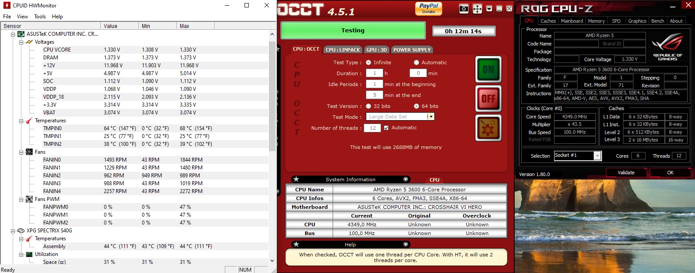Collapse the ASUSTeK Temperatures tree node
The width and height of the screenshot is (695, 273).
click(21, 121)
